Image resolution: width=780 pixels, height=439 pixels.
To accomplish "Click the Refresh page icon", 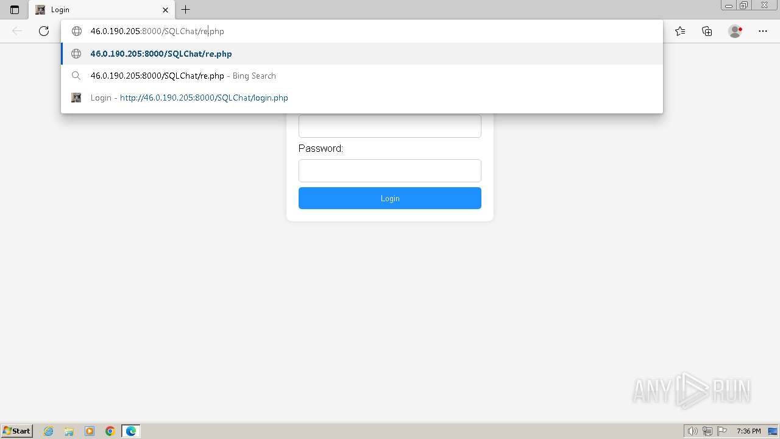I will (x=44, y=31).
